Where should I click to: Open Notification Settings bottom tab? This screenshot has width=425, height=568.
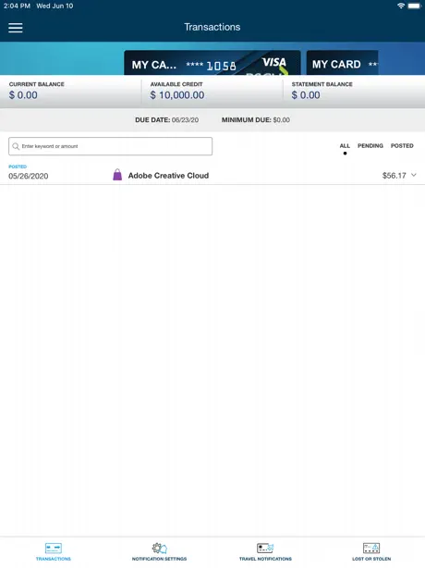pos(159,552)
